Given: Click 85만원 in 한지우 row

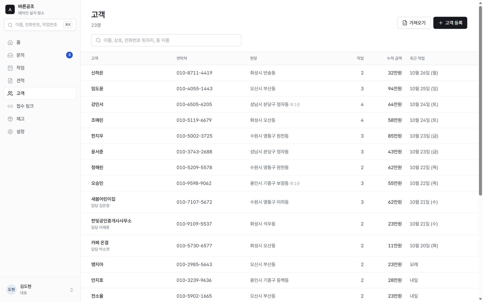Looking at the screenshot, I should click(395, 136).
